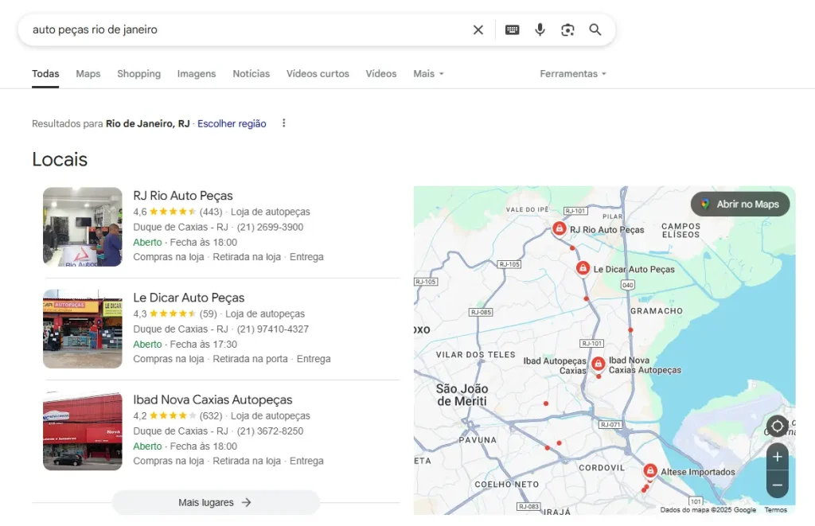Zoom in on the map
Viewport: 815px width, 526px height.
(x=778, y=457)
